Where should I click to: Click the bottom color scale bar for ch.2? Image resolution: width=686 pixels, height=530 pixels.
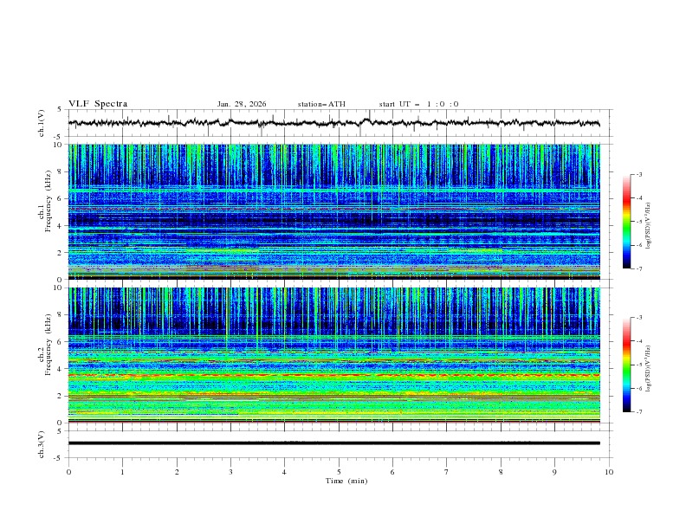click(x=626, y=365)
